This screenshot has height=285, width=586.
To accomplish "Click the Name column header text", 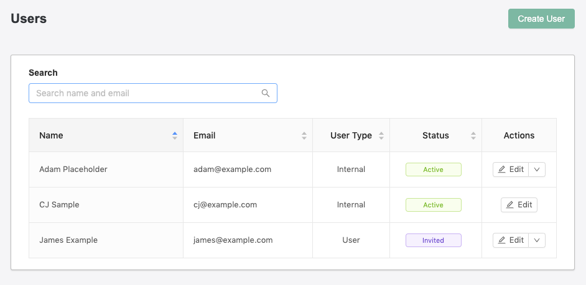I will (x=51, y=135).
